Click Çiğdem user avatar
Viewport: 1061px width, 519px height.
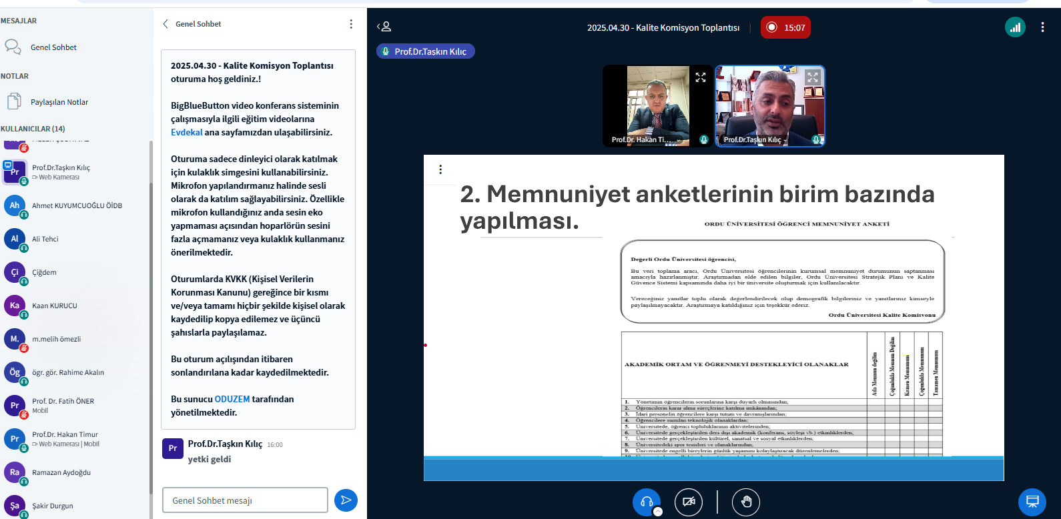tap(15, 272)
